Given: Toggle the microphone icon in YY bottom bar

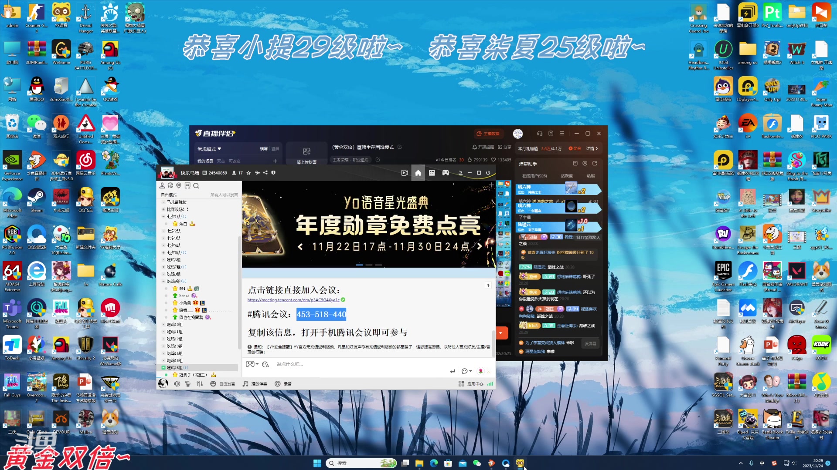Looking at the screenshot, I should point(188,384).
